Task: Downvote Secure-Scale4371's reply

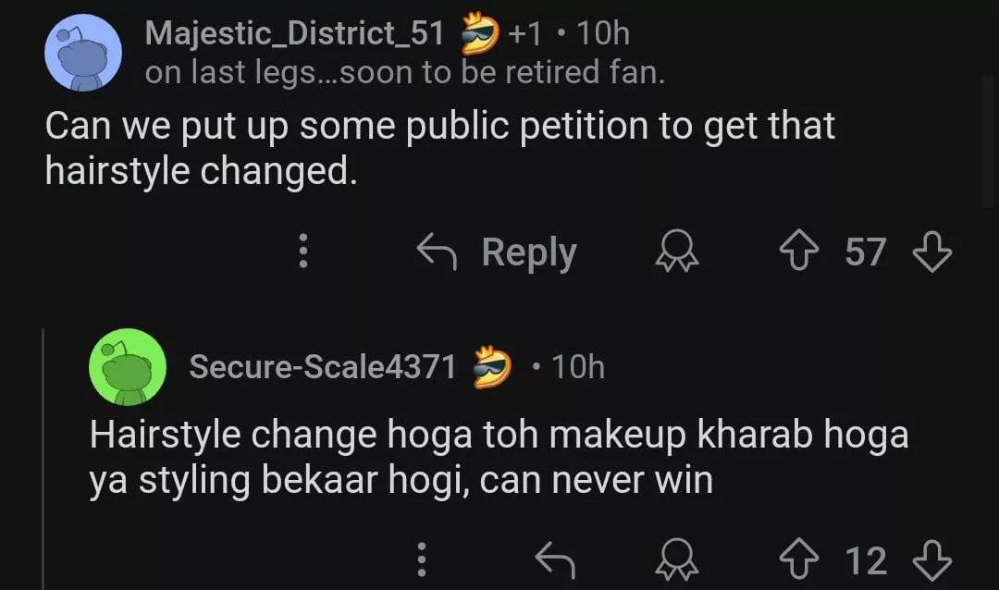Action: [931, 560]
